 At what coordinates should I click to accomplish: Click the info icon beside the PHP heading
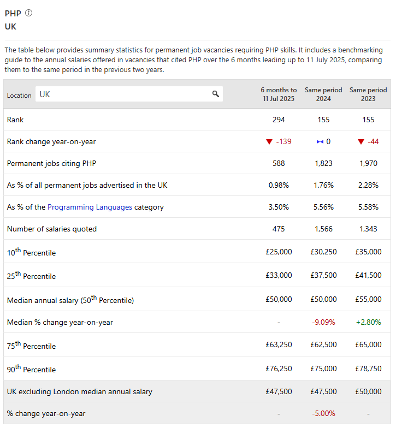29,13
